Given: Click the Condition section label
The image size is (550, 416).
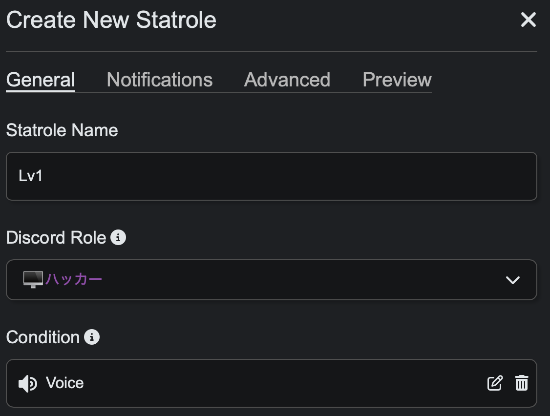Looking at the screenshot, I should pyautogui.click(x=43, y=337).
